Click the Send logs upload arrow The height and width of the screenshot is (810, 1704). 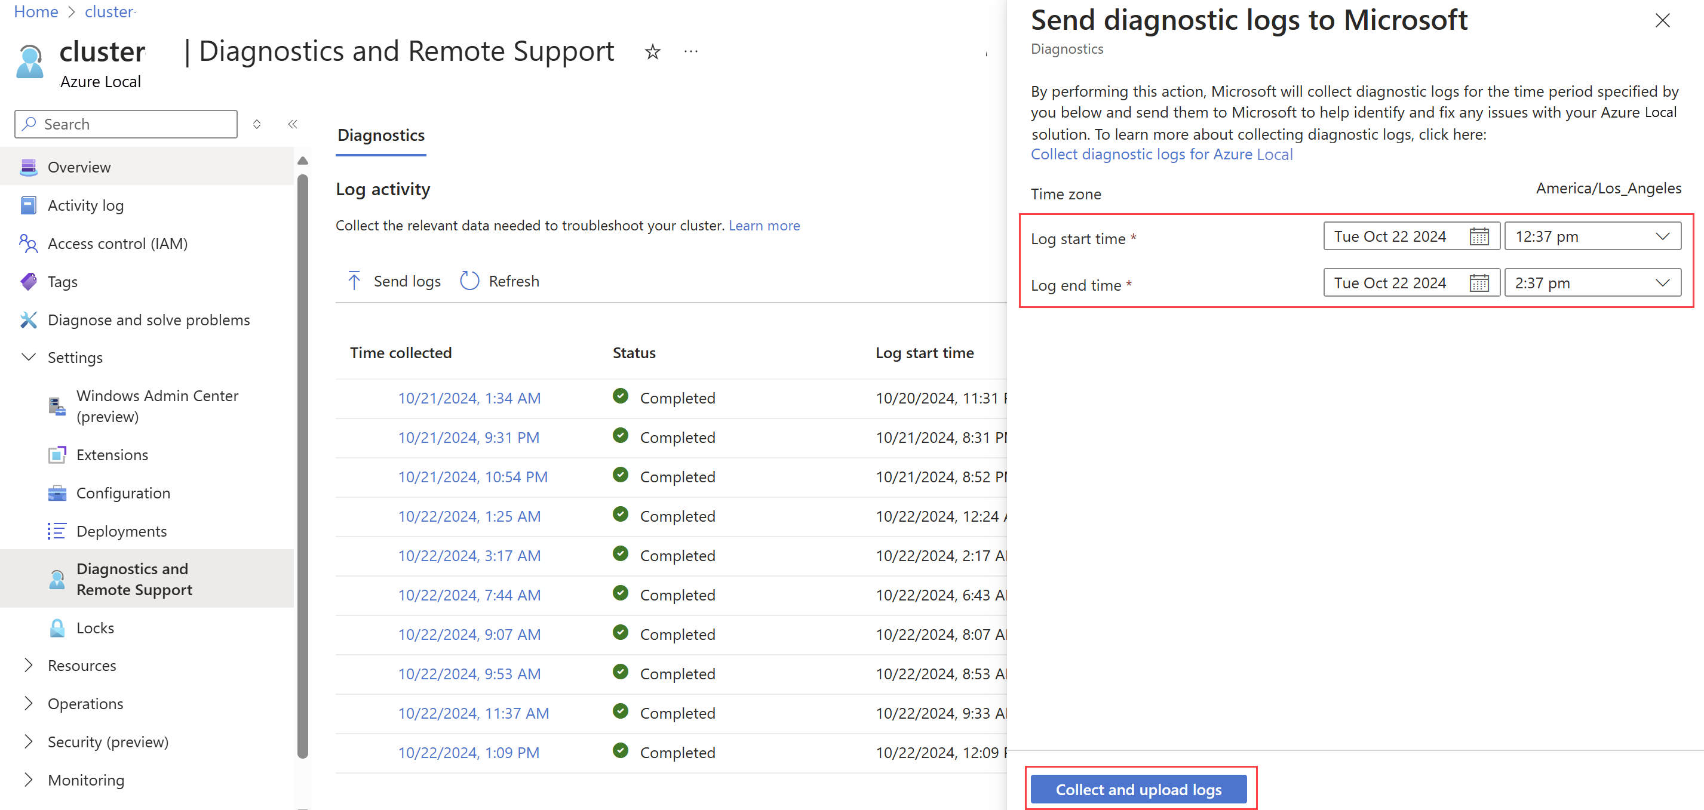[x=354, y=281]
